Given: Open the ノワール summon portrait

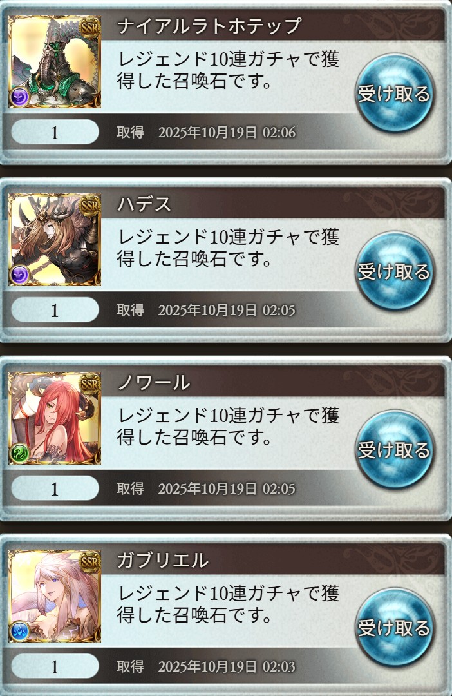Looking at the screenshot, I should 55,419.
